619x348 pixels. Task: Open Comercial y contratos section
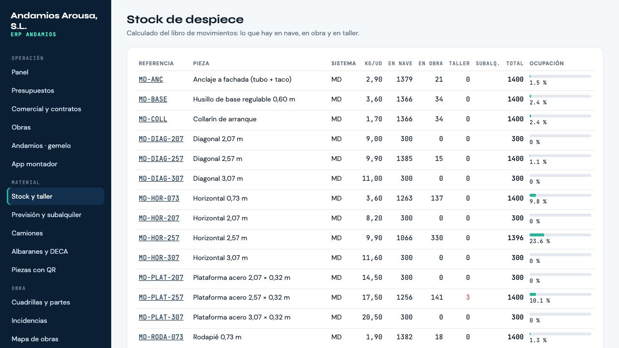click(x=56, y=109)
